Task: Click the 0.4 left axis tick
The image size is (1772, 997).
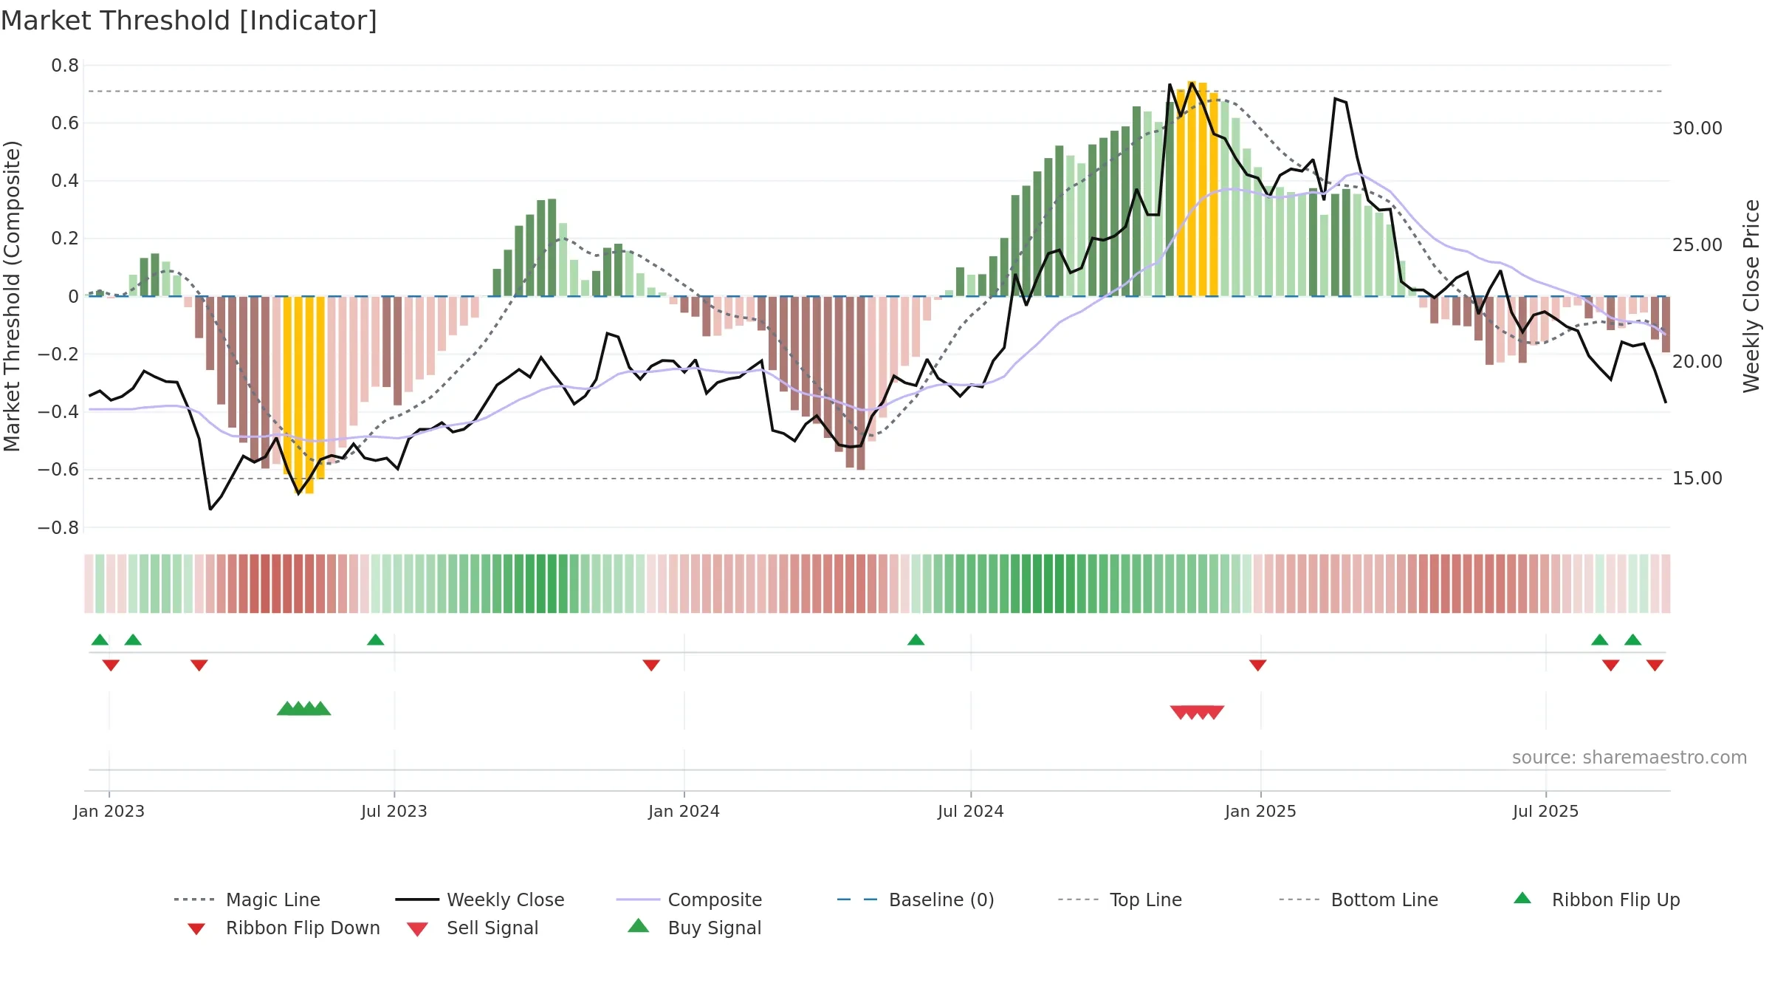Action: pyautogui.click(x=65, y=181)
